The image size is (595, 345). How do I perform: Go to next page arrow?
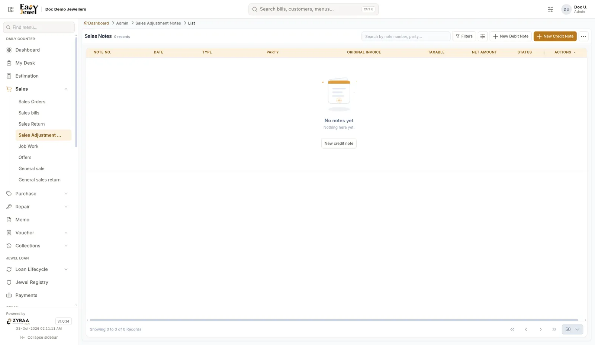point(541,329)
